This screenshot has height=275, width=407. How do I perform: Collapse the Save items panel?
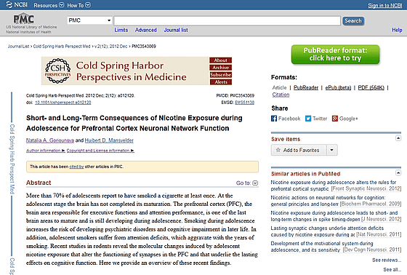(398, 138)
